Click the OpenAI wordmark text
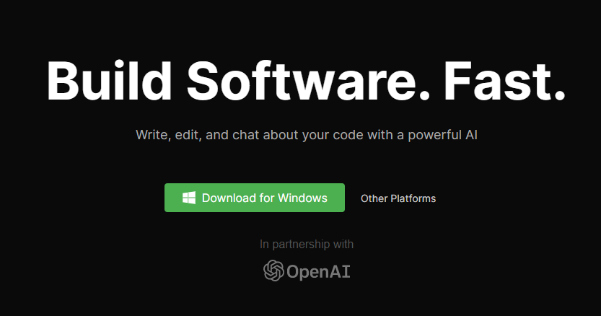 pos(318,271)
